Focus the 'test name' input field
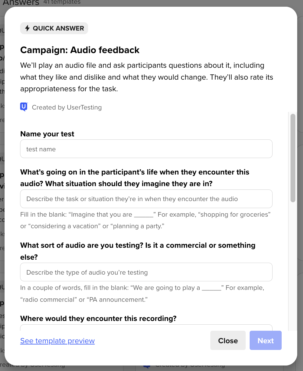The width and height of the screenshot is (303, 371). click(146, 149)
